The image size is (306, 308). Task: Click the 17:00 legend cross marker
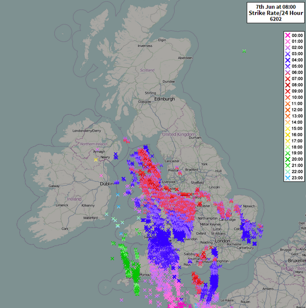pyautogui.click(x=288, y=141)
